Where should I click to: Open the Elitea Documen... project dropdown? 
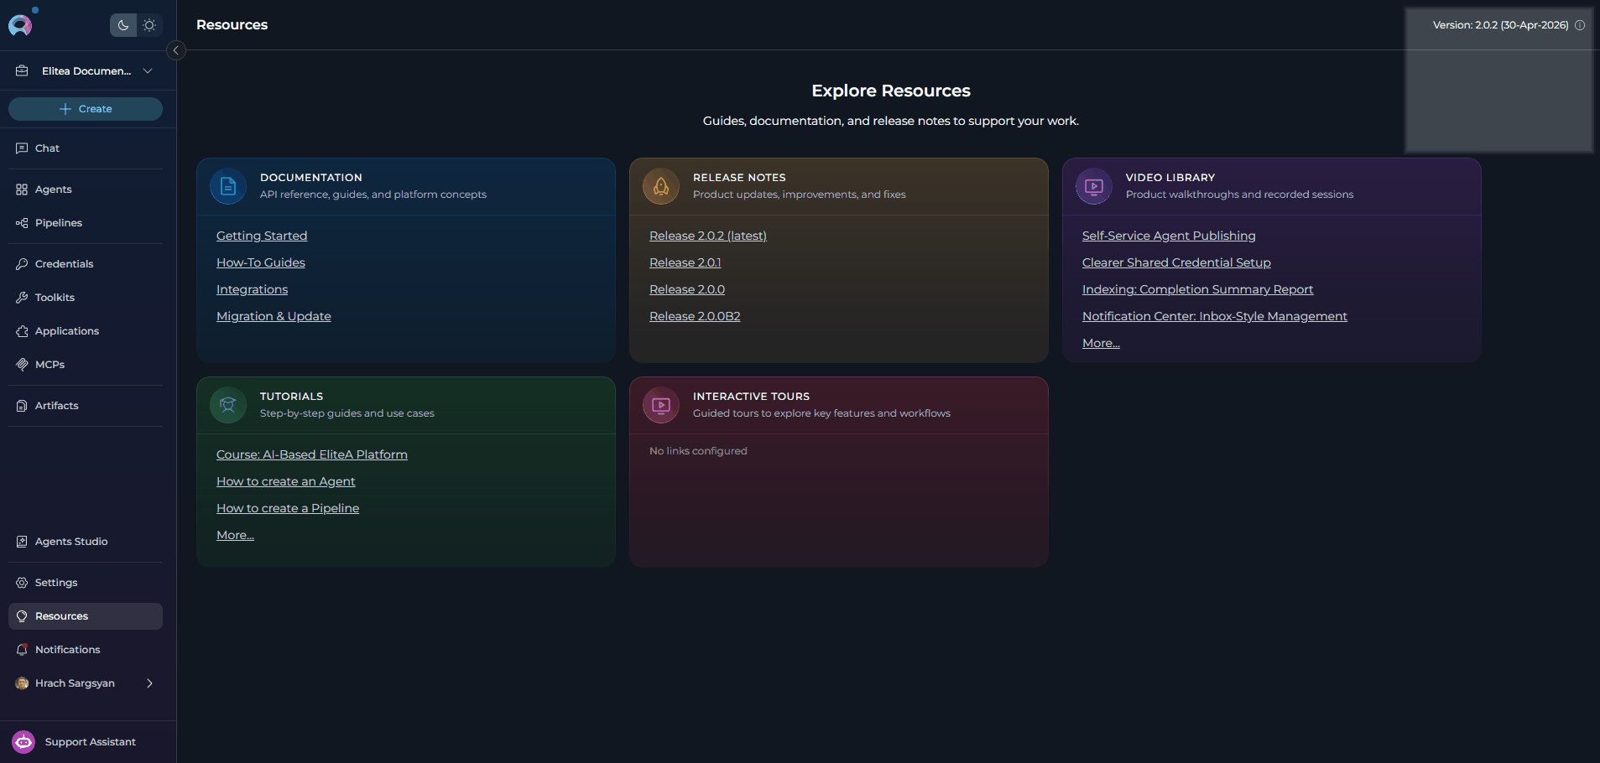88,71
